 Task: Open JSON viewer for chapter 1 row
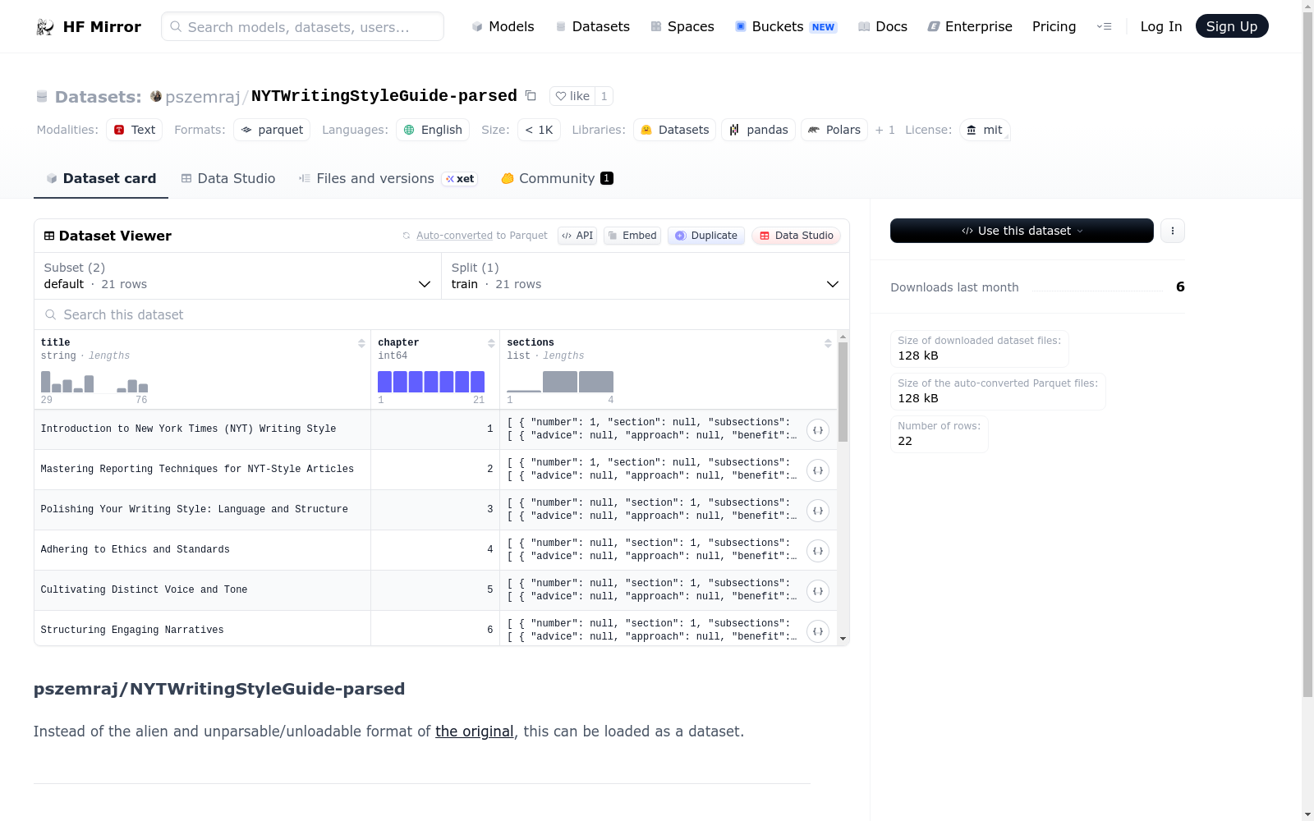point(818,430)
